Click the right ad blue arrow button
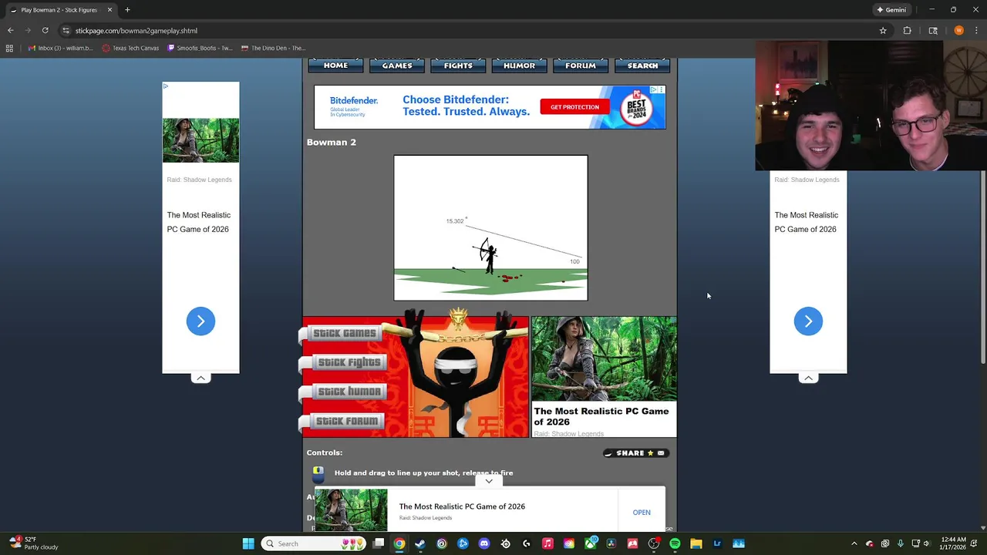Viewport: 987px width, 555px height. (x=808, y=321)
